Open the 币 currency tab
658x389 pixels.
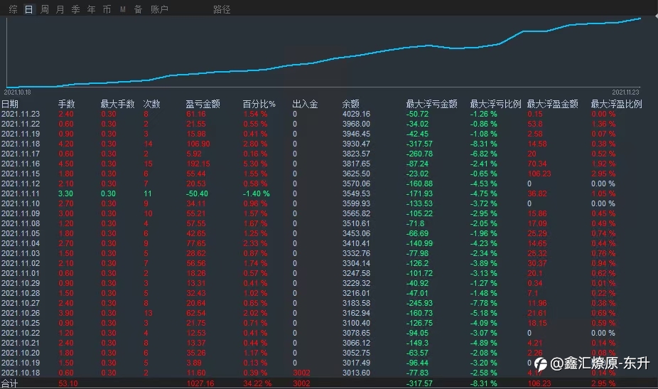(x=107, y=9)
